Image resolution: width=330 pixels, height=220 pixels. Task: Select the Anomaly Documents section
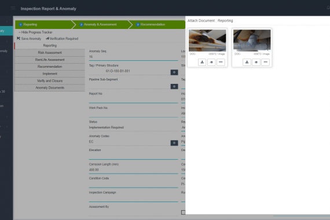(50, 88)
